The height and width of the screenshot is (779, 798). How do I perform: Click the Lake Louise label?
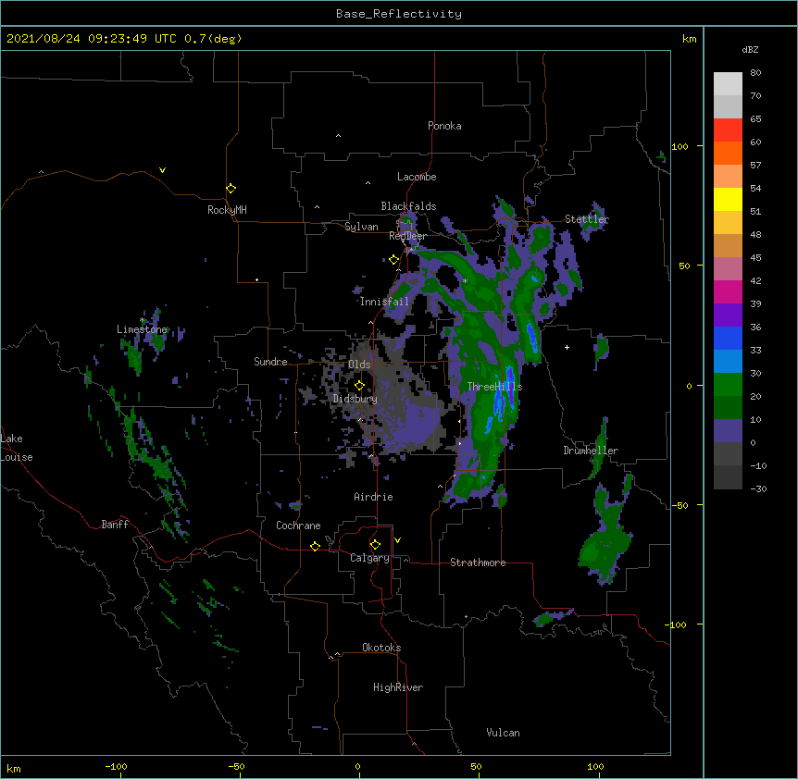tap(17, 448)
